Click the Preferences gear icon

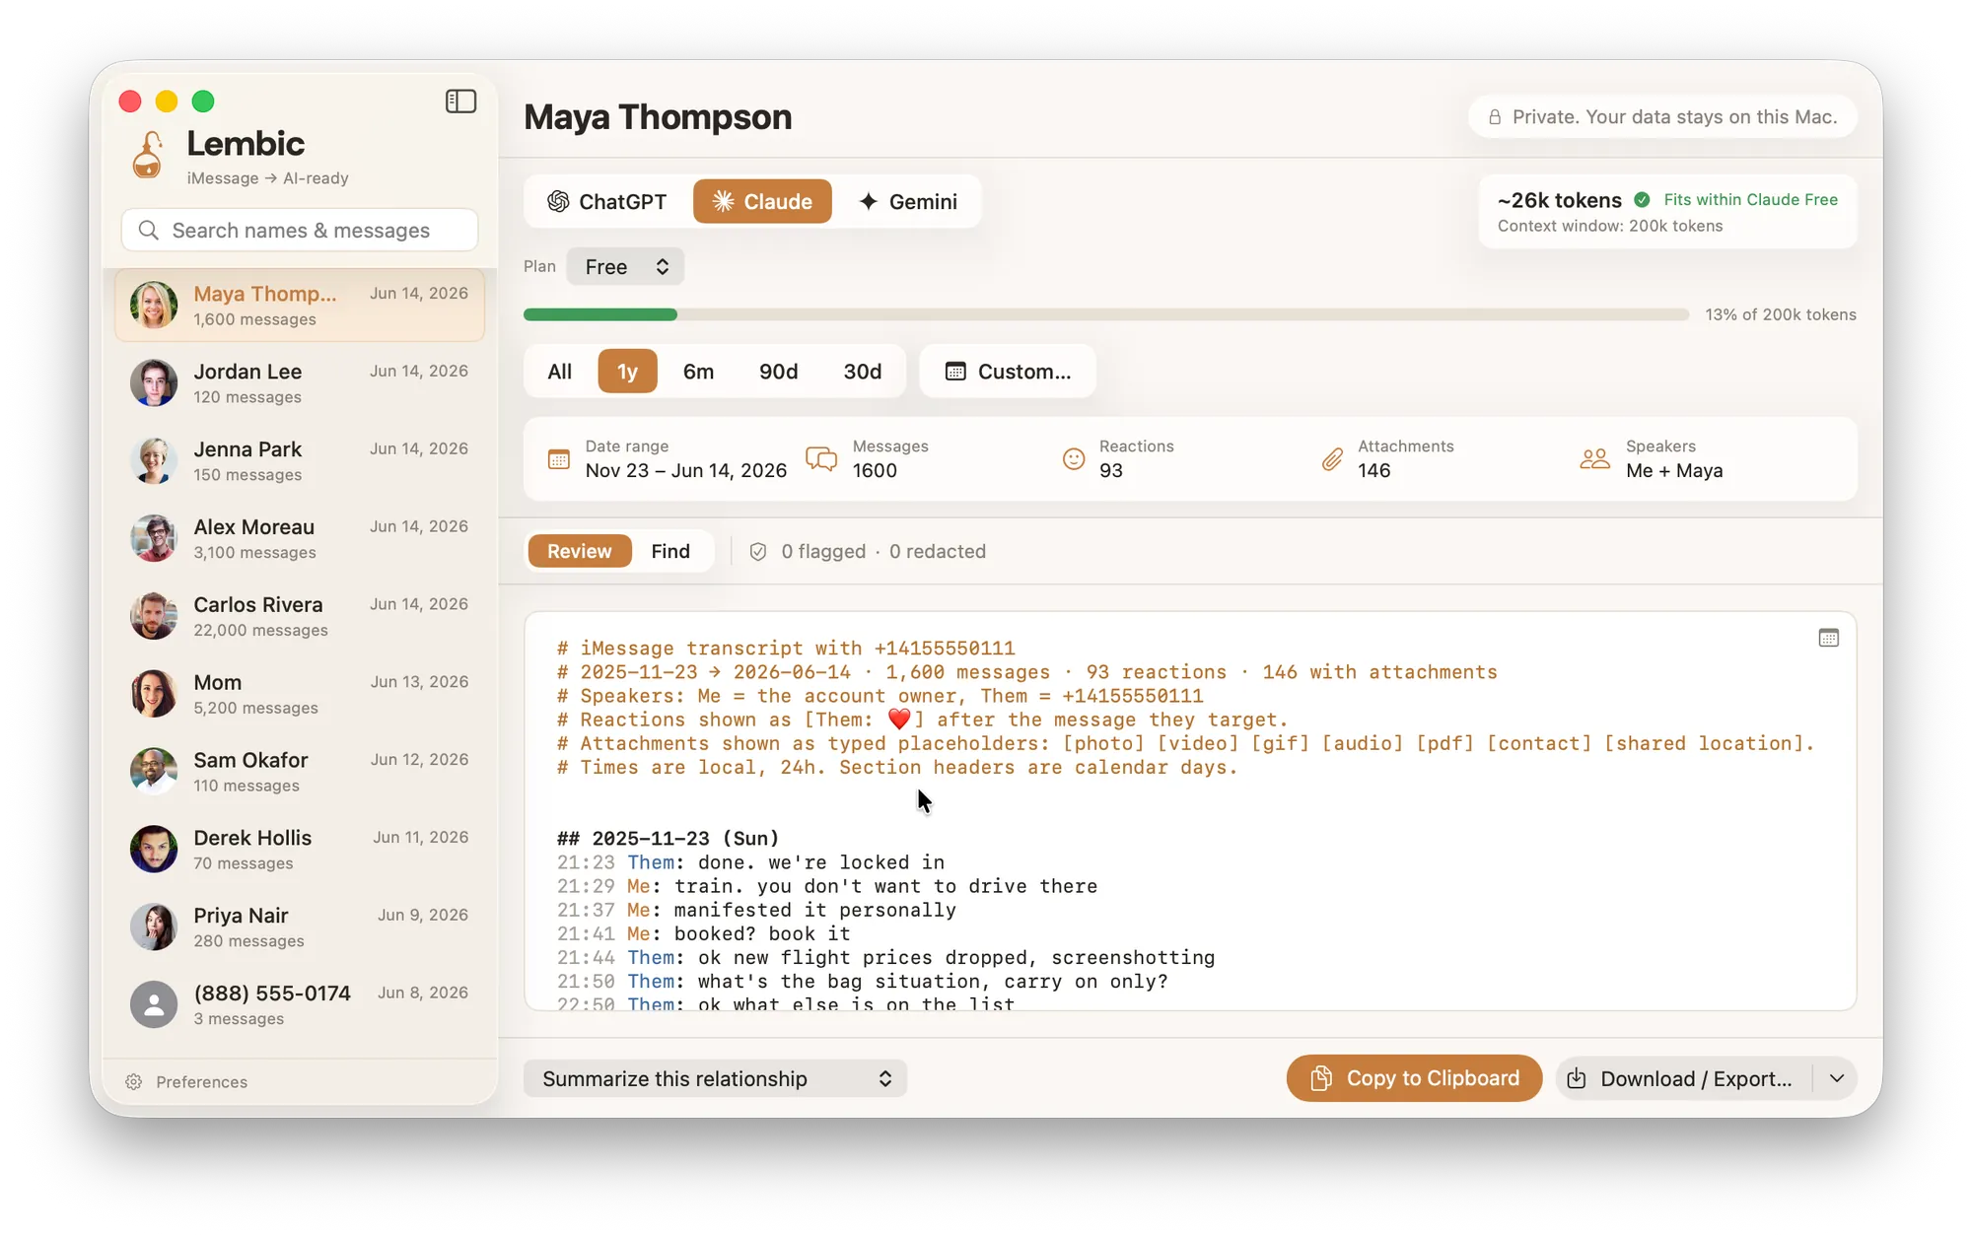pos(134,1082)
